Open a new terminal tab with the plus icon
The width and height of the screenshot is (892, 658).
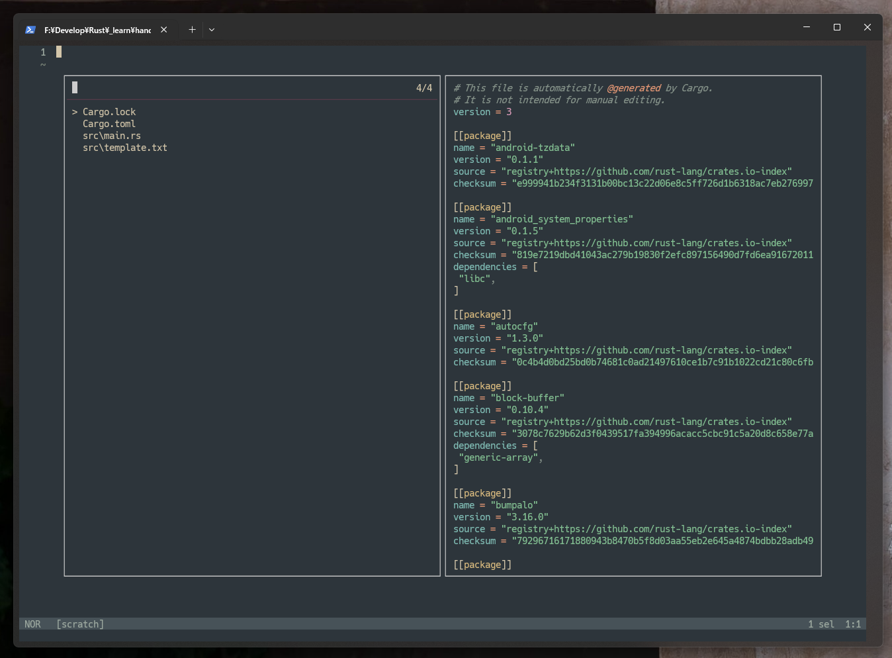(x=192, y=29)
